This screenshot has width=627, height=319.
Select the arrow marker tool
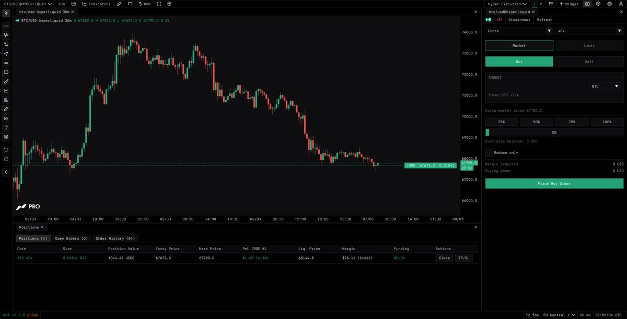click(6, 54)
